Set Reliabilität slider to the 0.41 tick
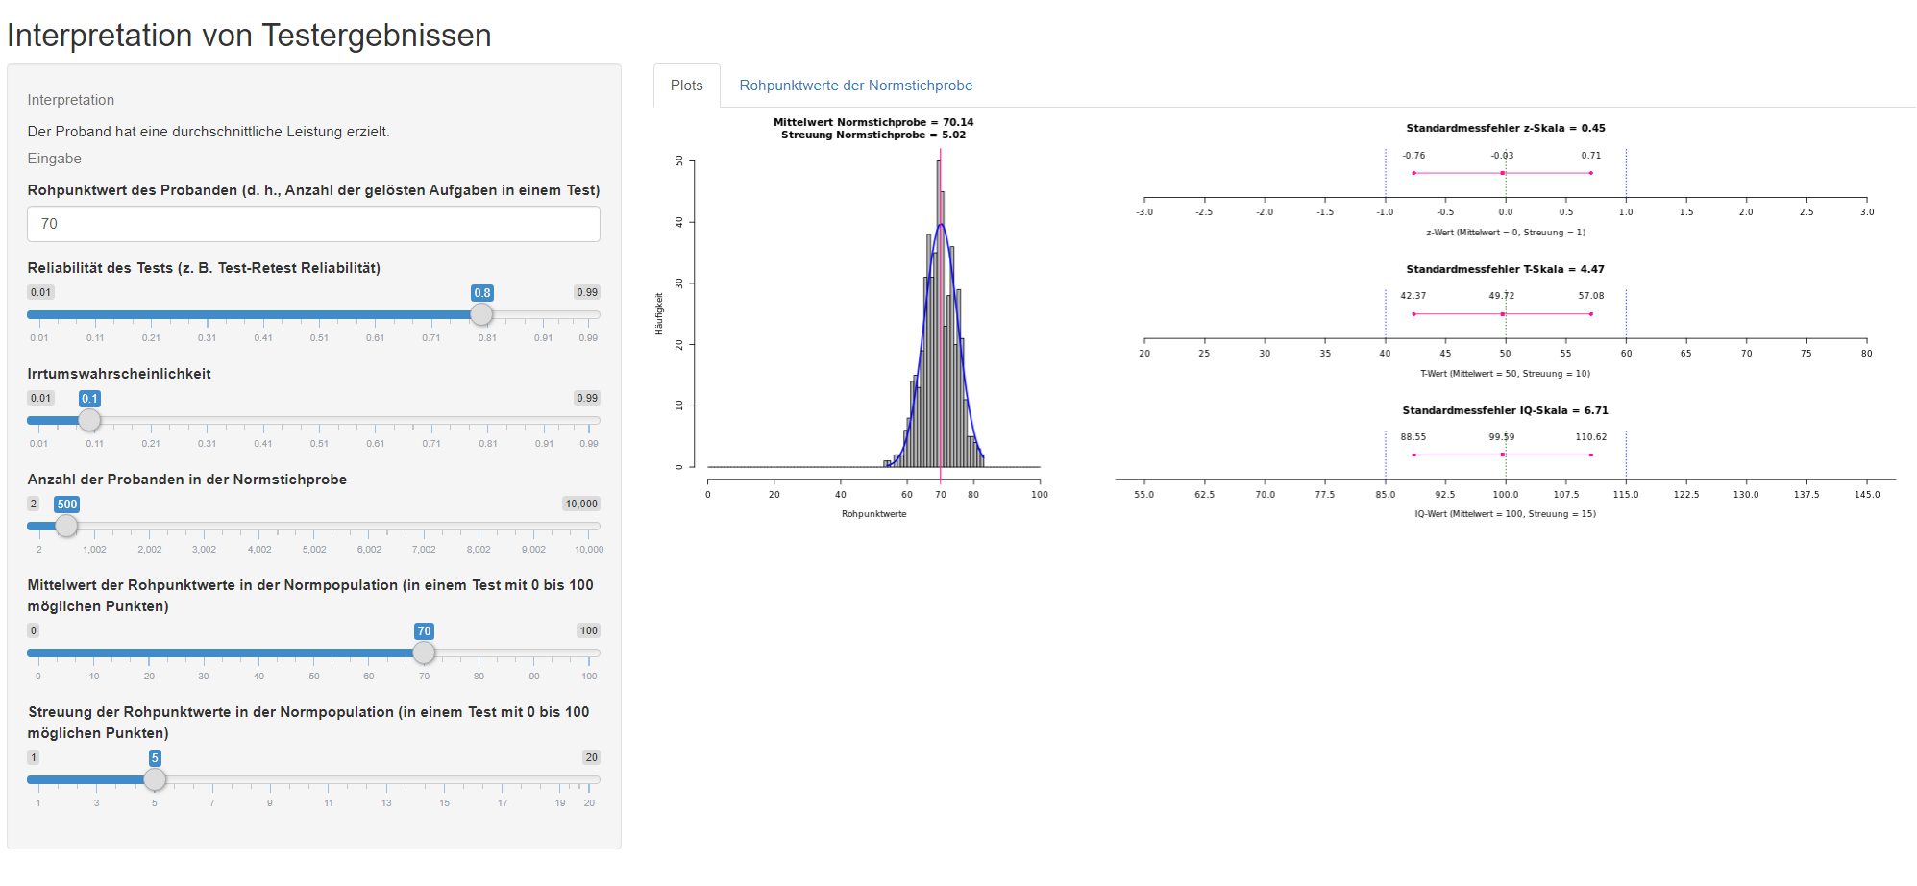This screenshot has height=886, width=1917. [263, 315]
